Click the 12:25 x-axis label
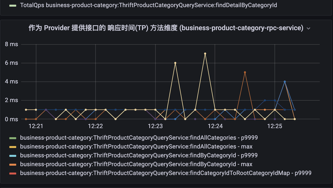The image size is (333, 188). pos(275,126)
